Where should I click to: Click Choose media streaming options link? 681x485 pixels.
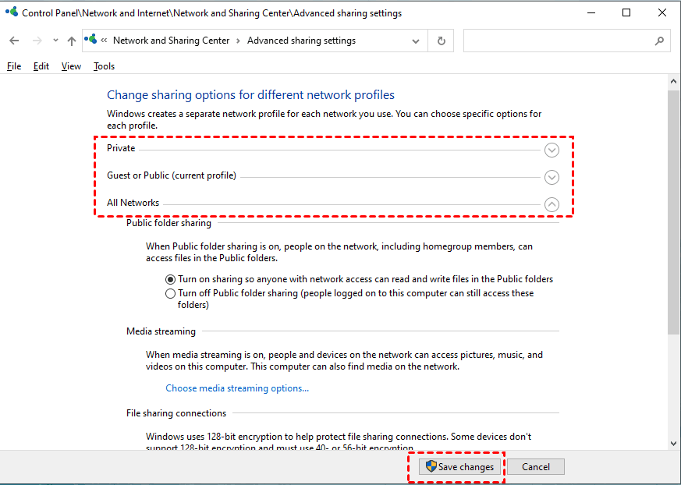(x=237, y=388)
